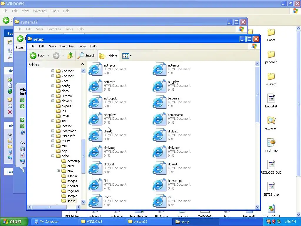This screenshot has width=301, height=226.
Task: Expand the config folder node
Action: coord(53,86)
